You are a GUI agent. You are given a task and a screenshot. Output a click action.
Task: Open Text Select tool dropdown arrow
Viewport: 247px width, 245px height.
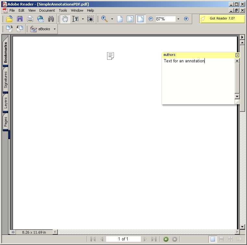(83, 19)
